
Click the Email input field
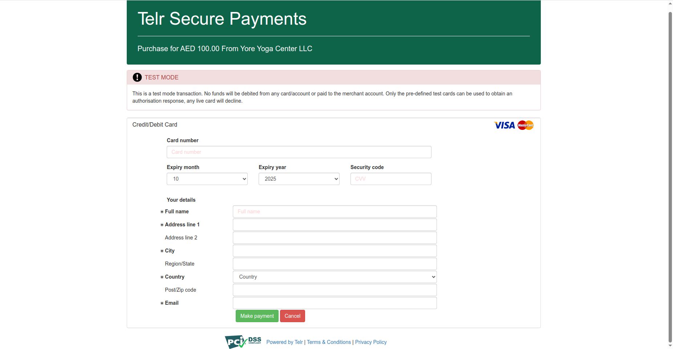[334, 303]
